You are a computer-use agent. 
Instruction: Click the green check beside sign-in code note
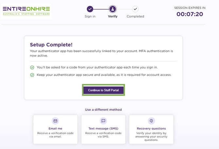pos(32,67)
